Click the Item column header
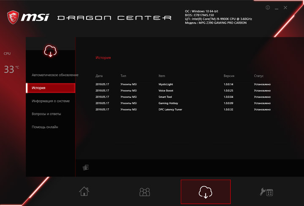 [x=162, y=76]
